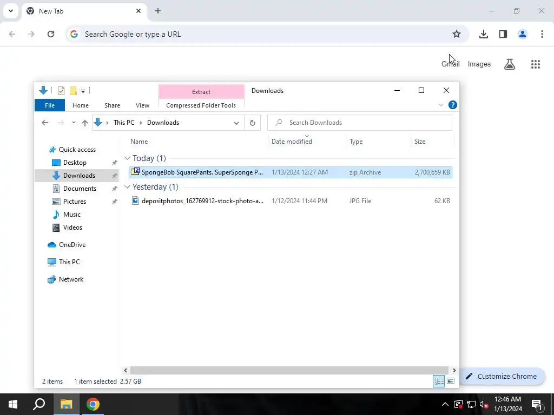This screenshot has width=554, height=415.
Task: Switch to large thumbnails view icon
Action: pyautogui.click(x=451, y=381)
